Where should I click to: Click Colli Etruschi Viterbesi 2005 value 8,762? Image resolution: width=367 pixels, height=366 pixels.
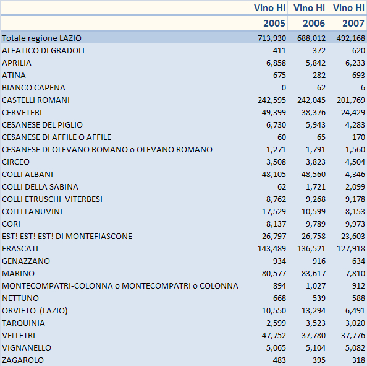(x=276, y=199)
